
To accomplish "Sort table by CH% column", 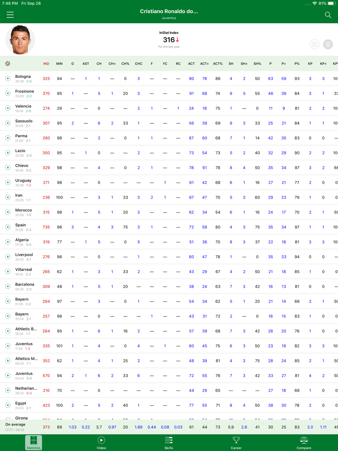I will (125, 64).
